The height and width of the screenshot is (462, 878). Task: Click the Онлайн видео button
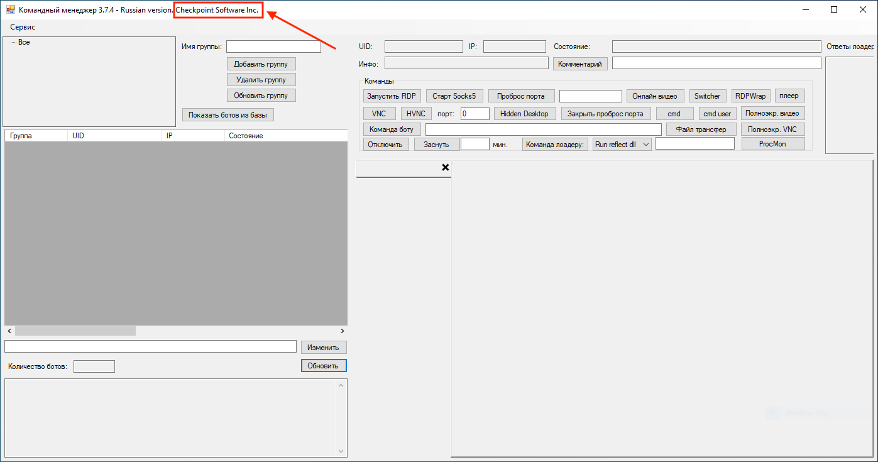655,96
